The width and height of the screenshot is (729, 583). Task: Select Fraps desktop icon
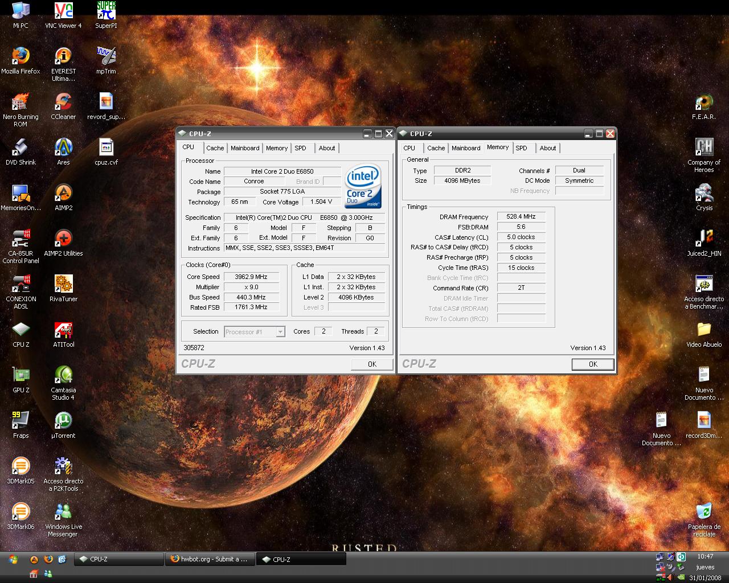[x=21, y=425]
